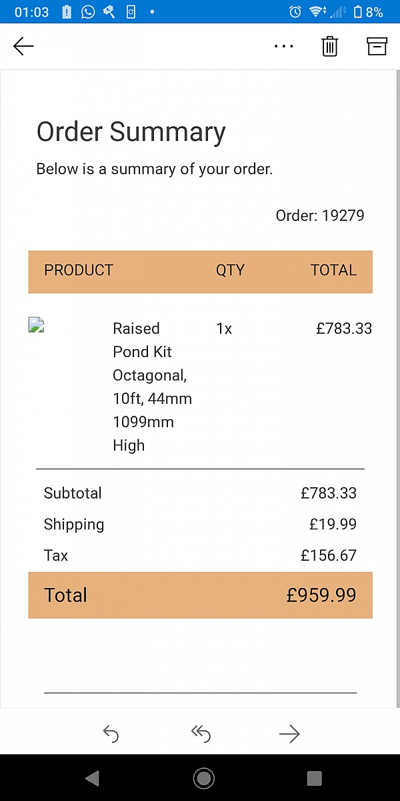Open the three-dot more options menu

[284, 47]
